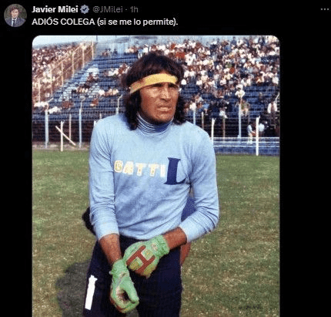Click the Javier Milei display name

coord(55,9)
